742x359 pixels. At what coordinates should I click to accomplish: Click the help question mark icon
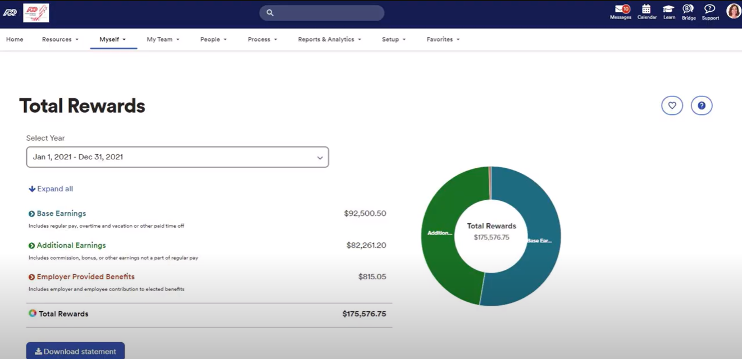pos(702,105)
